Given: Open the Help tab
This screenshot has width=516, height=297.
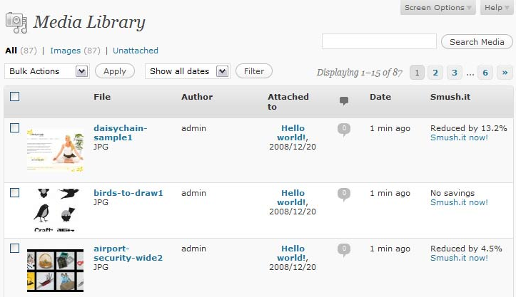Looking at the screenshot, I should tap(497, 8).
